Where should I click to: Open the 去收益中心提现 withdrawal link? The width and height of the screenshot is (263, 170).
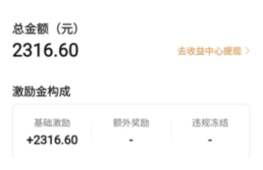click(x=210, y=51)
